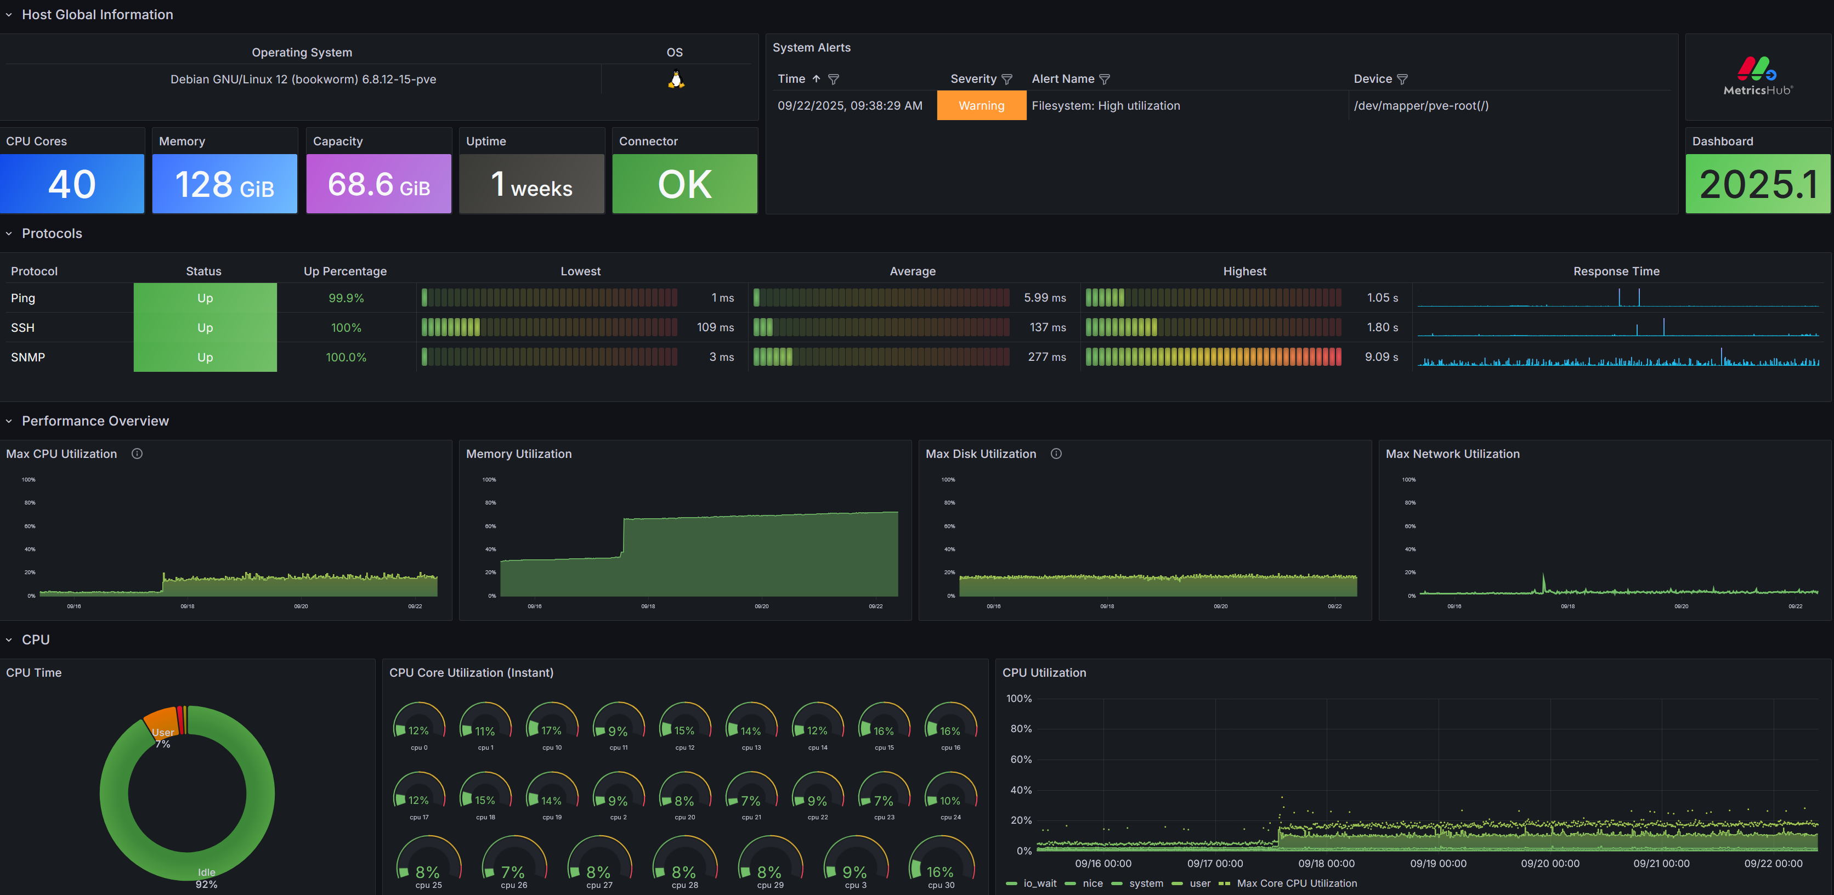Open the Device column filter icon
1834x895 pixels.
pos(1402,79)
